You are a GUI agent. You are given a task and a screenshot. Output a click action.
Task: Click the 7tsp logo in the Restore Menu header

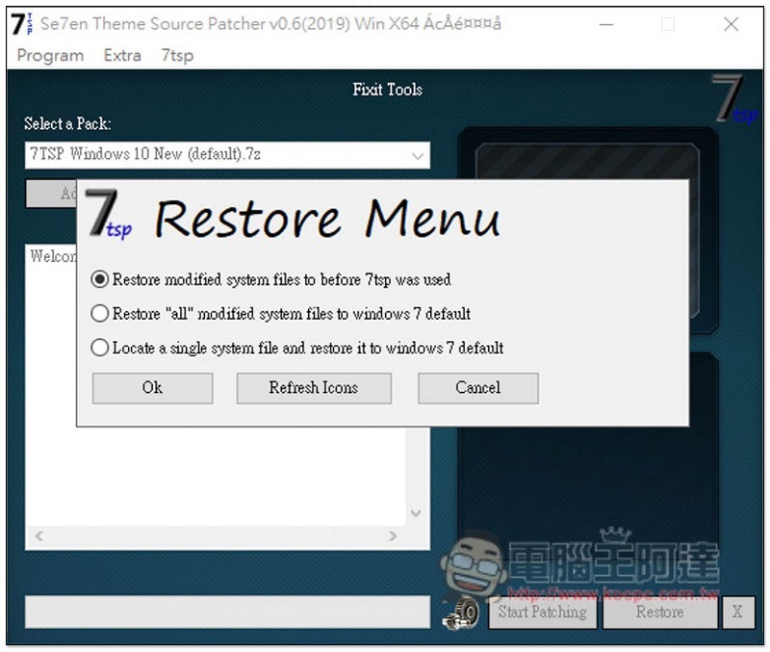pos(109,215)
